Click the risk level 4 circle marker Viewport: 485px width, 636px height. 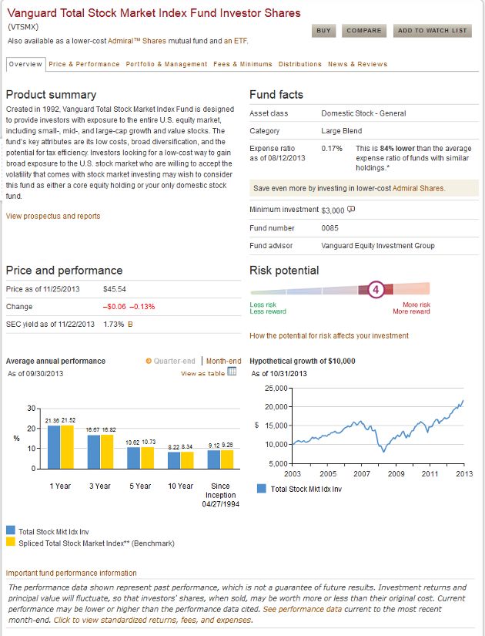point(376,290)
